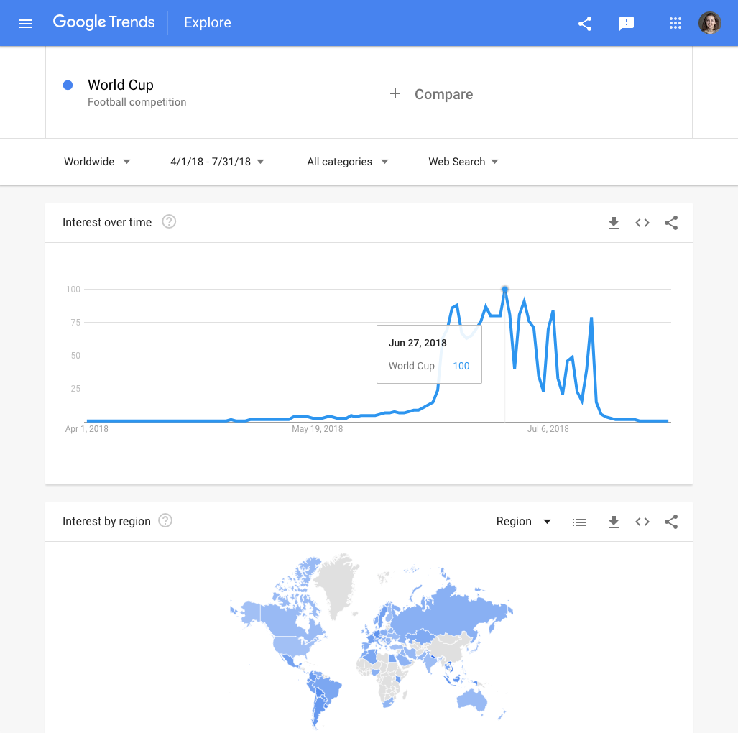Viewport: 738px width, 733px height.
Task: Click the Interest by region heading
Action: pyautogui.click(x=106, y=521)
